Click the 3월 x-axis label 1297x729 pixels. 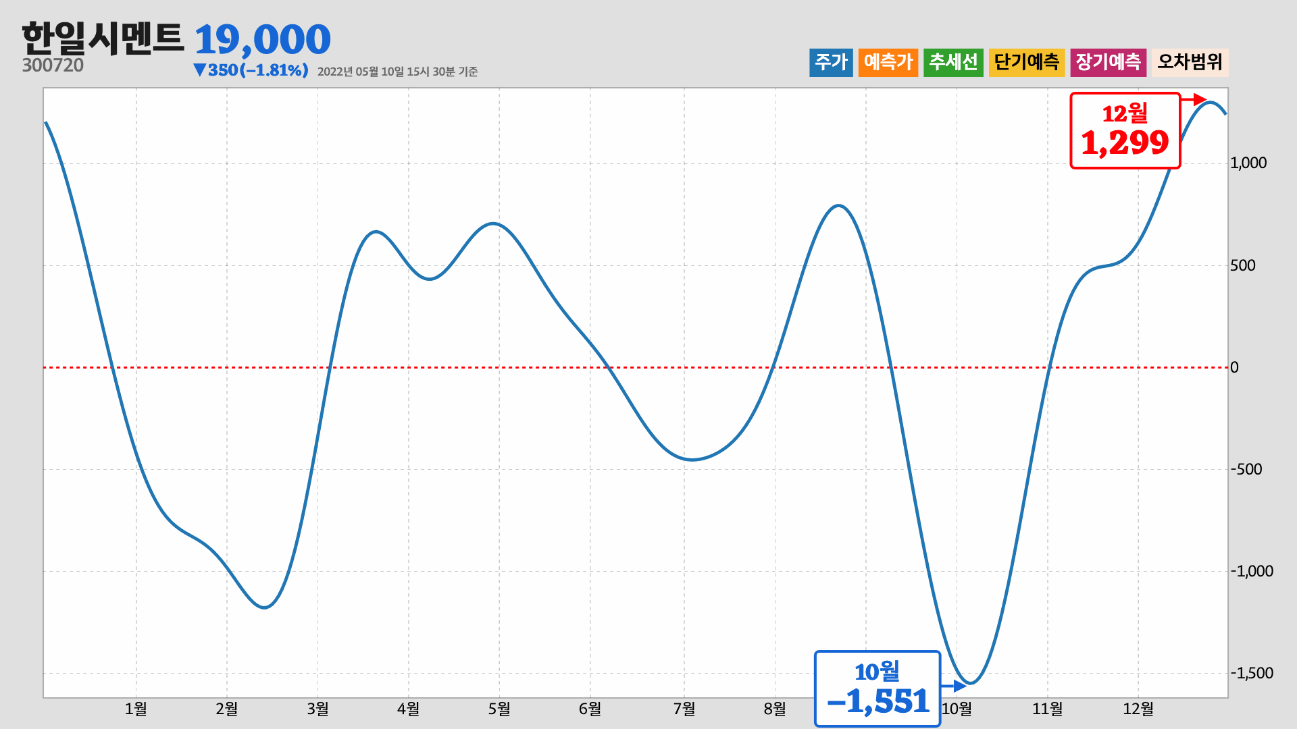[317, 709]
